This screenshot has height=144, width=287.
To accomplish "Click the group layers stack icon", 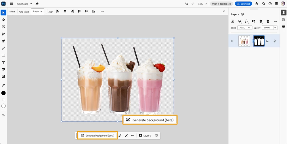I will coord(261,21).
